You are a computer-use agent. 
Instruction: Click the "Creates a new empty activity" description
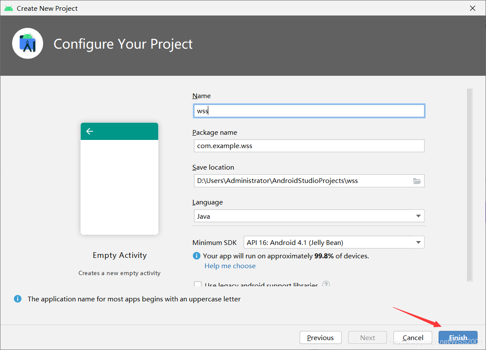click(119, 273)
